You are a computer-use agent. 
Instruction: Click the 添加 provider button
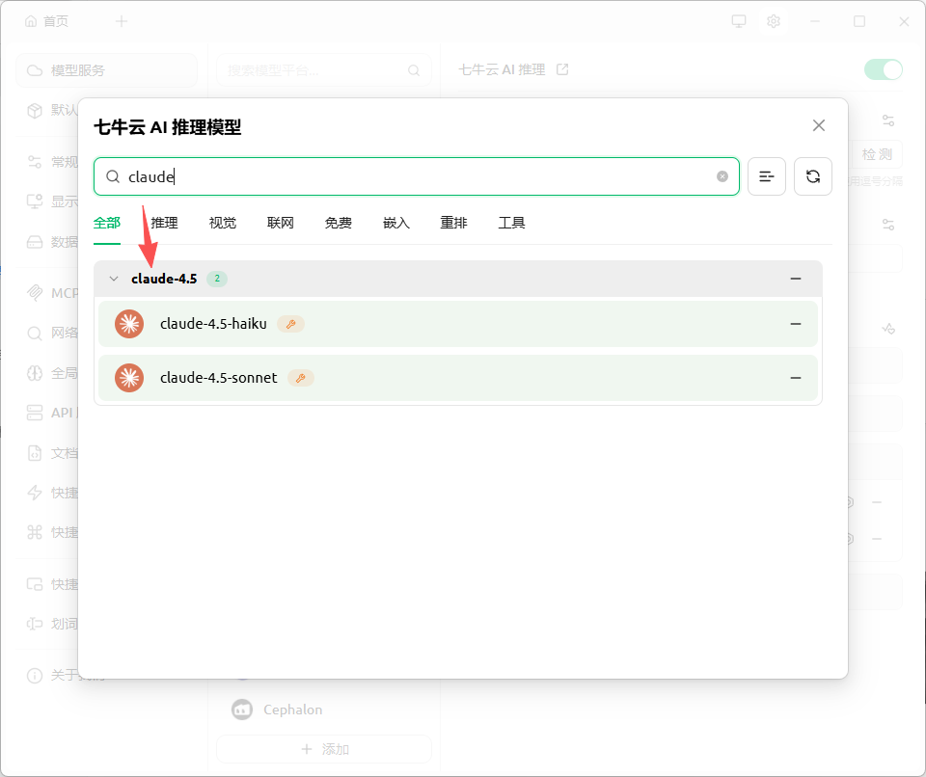[324, 749]
